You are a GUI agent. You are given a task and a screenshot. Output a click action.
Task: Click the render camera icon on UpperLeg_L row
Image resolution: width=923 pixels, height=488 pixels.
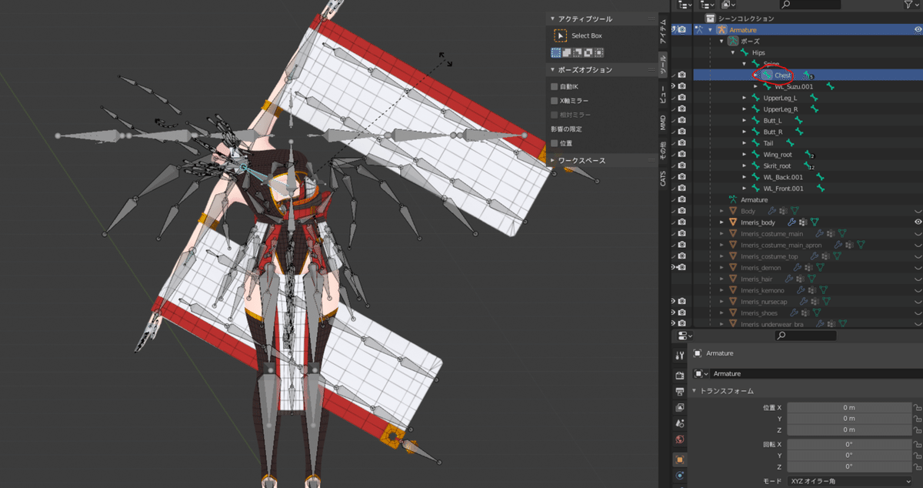click(682, 98)
